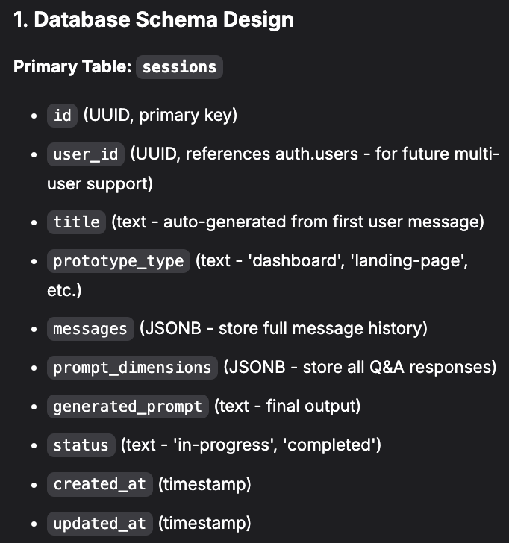The width and height of the screenshot is (509, 543).
Task: Select the updated_at code chip
Action: [x=100, y=523]
